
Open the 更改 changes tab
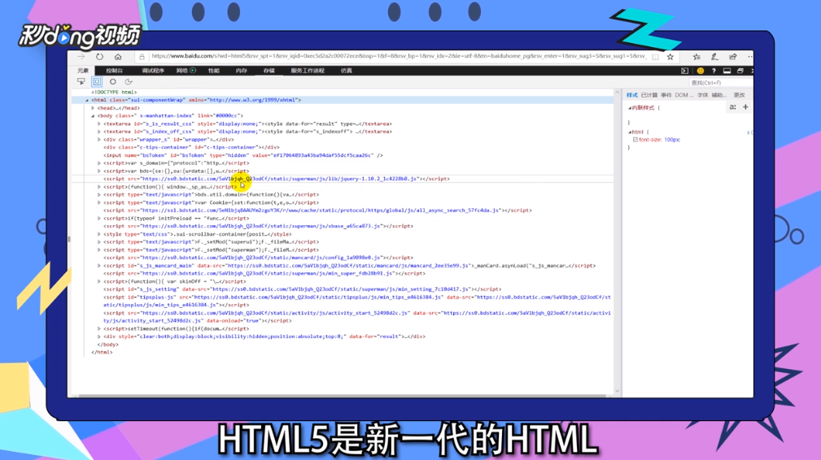pyautogui.click(x=740, y=95)
